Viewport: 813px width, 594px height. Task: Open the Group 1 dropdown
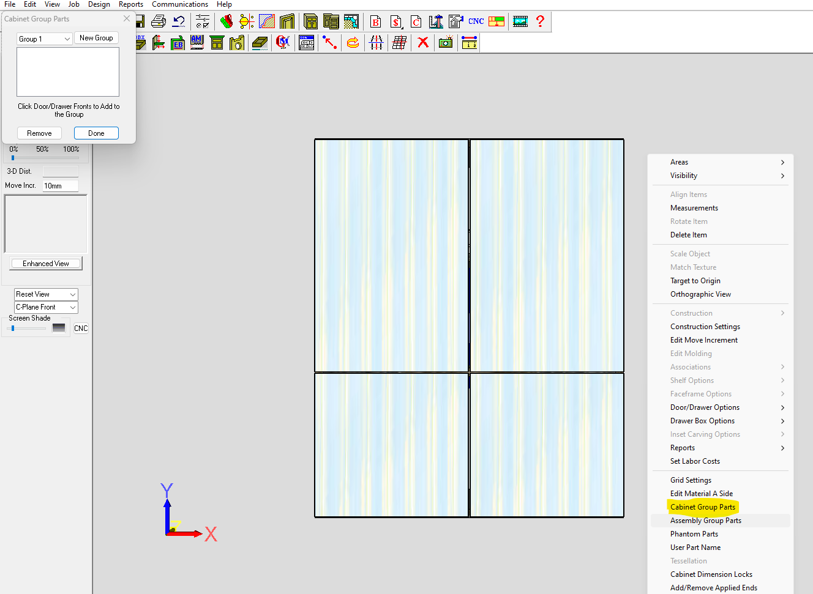coord(45,39)
